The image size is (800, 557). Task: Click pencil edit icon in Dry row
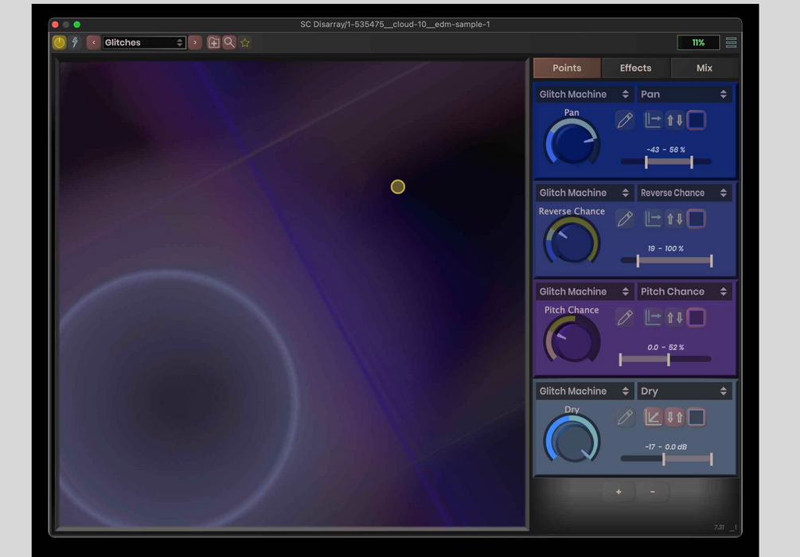(625, 417)
